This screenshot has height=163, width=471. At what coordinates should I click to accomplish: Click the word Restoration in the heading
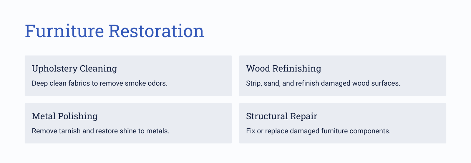pos(156,31)
